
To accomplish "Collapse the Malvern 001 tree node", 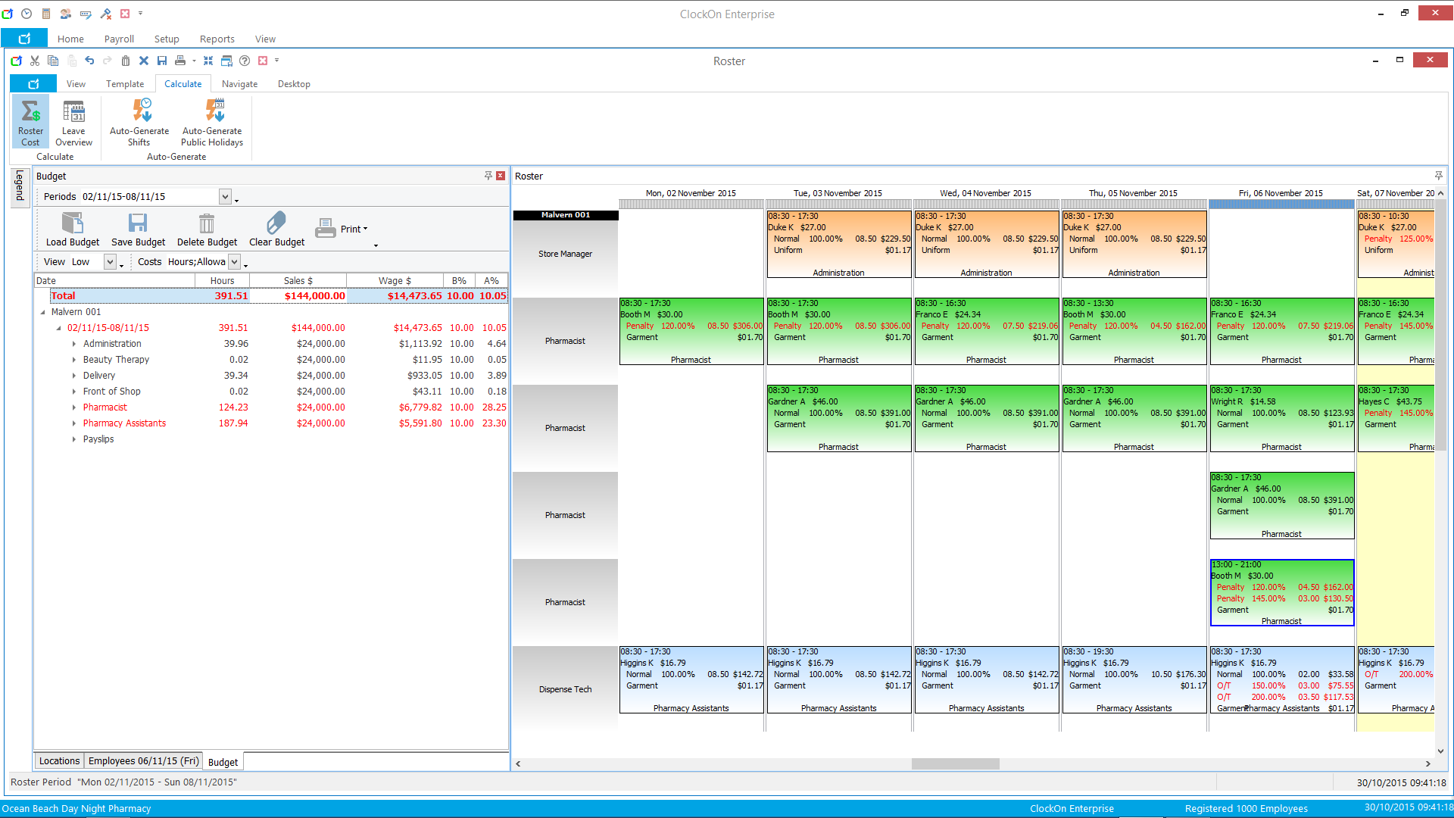I will point(42,312).
